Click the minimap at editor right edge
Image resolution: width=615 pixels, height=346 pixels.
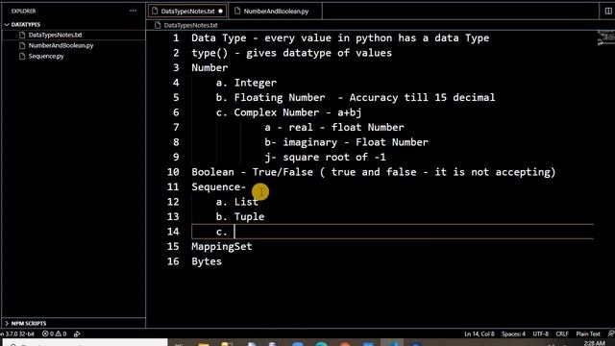pyautogui.click(x=605, y=37)
